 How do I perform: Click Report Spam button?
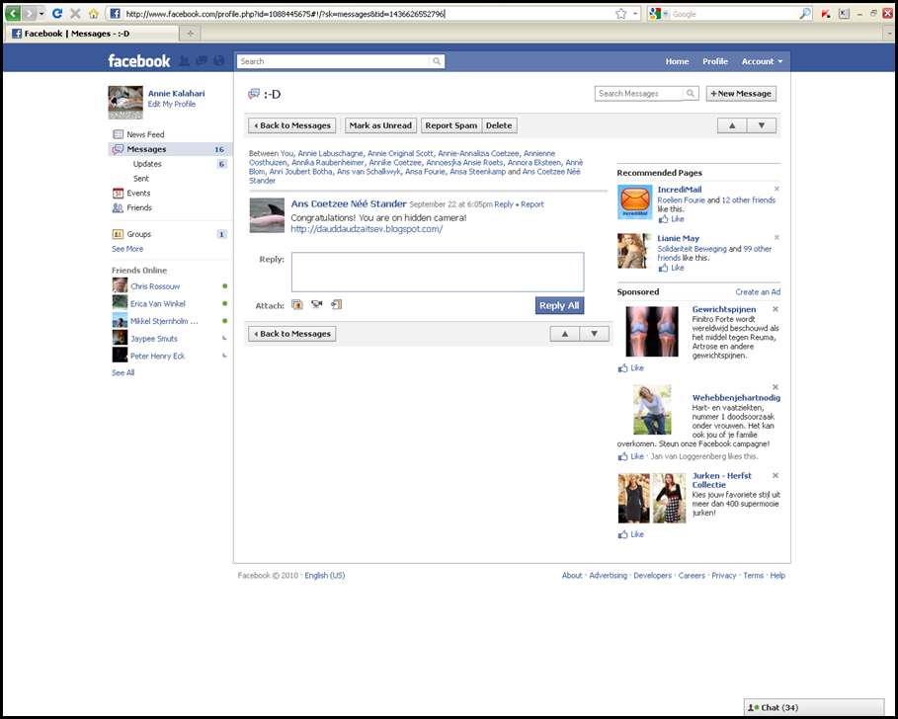451,125
